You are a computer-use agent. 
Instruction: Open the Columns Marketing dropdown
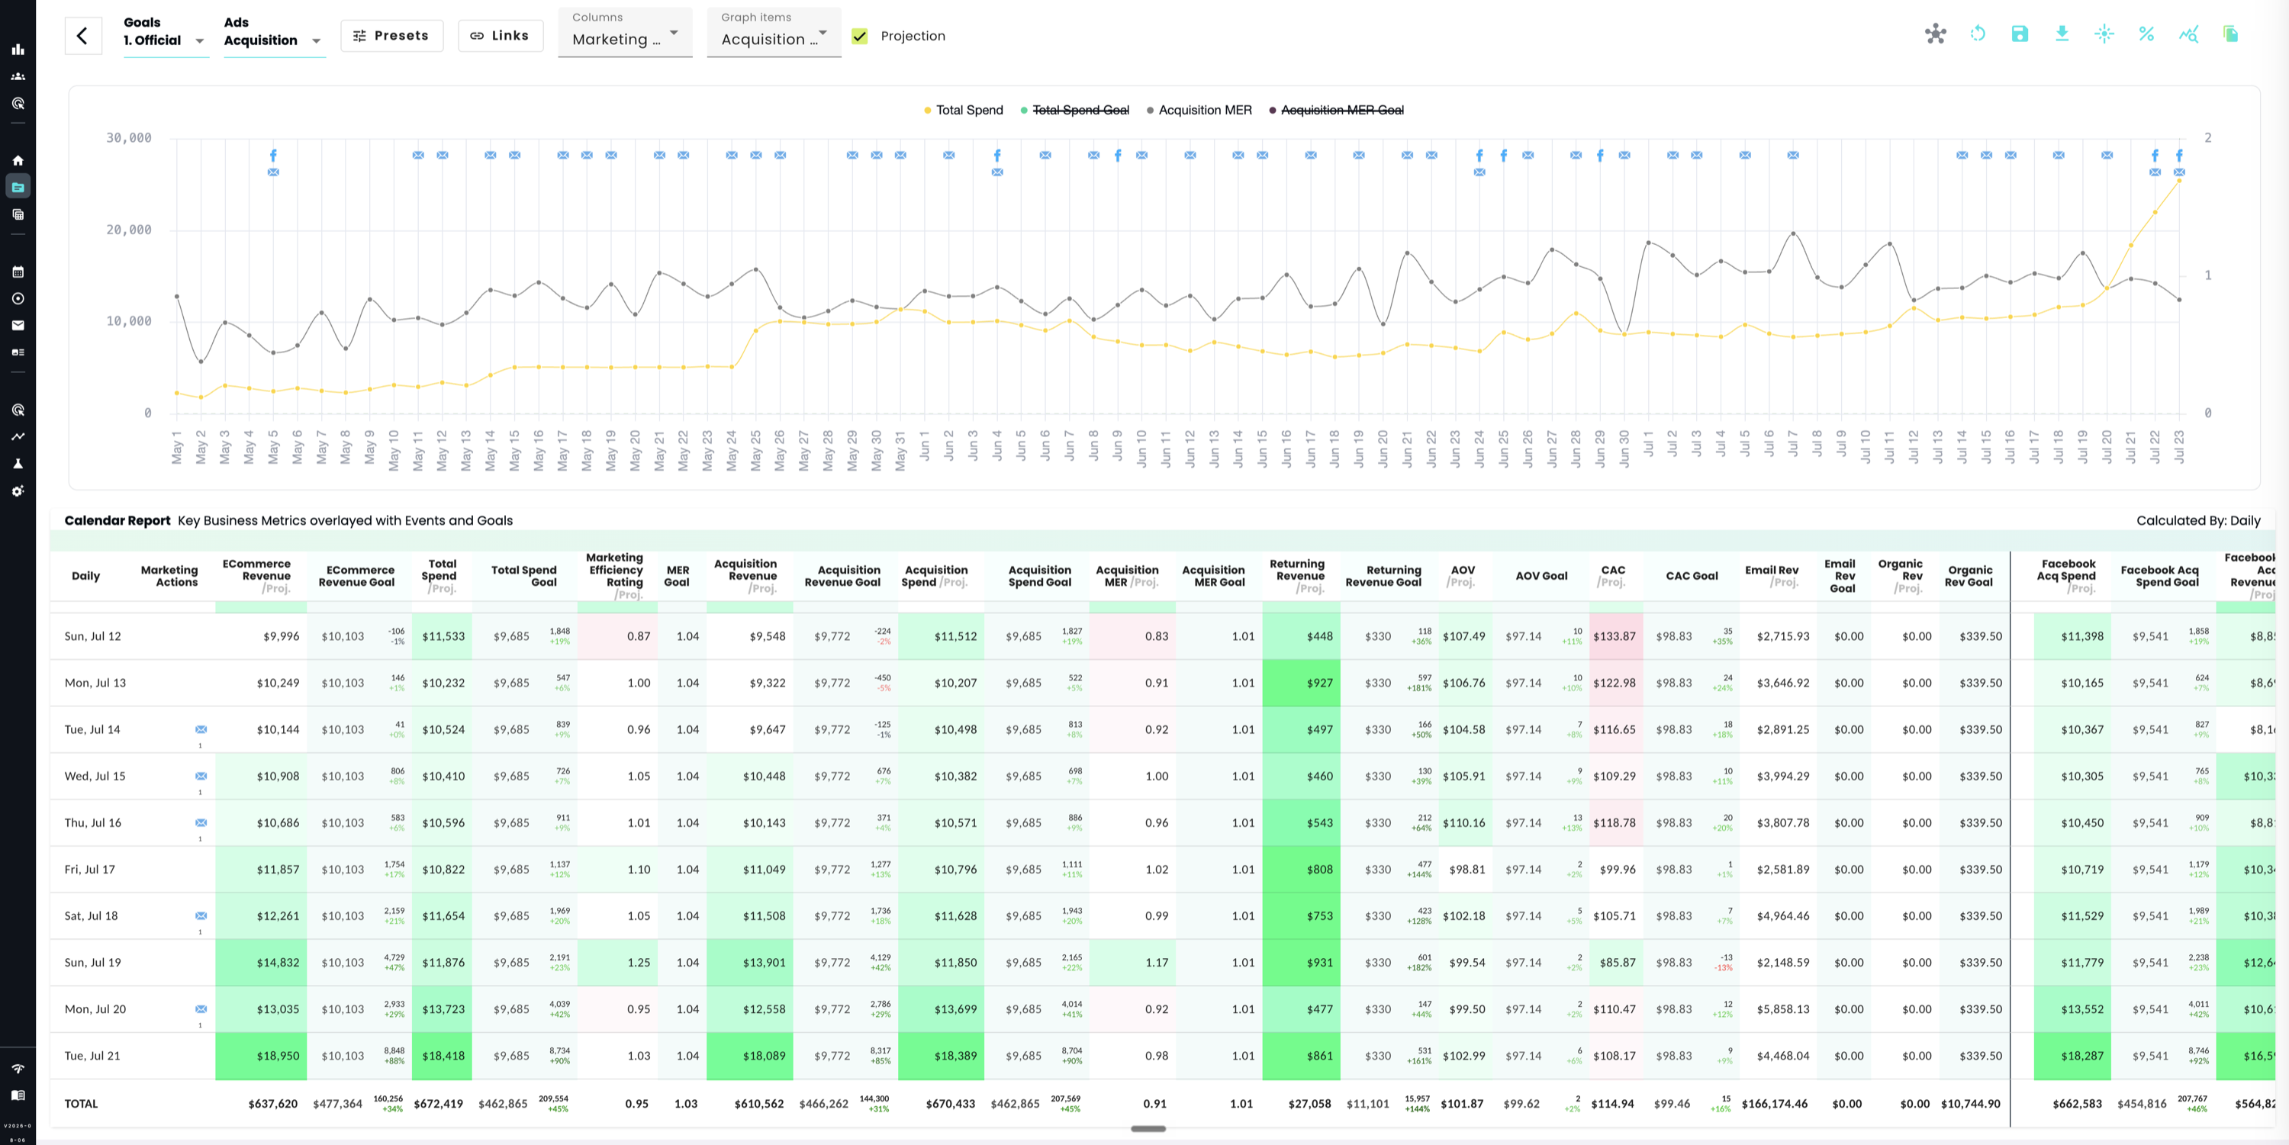point(625,32)
